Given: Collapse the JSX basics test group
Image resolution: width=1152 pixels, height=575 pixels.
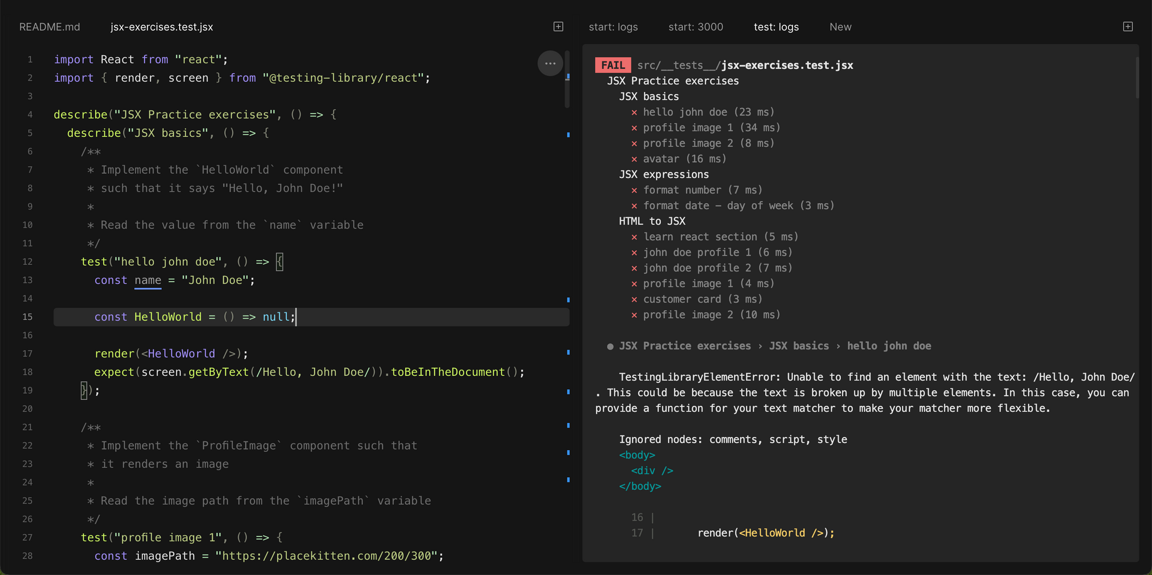Looking at the screenshot, I should pos(649,96).
